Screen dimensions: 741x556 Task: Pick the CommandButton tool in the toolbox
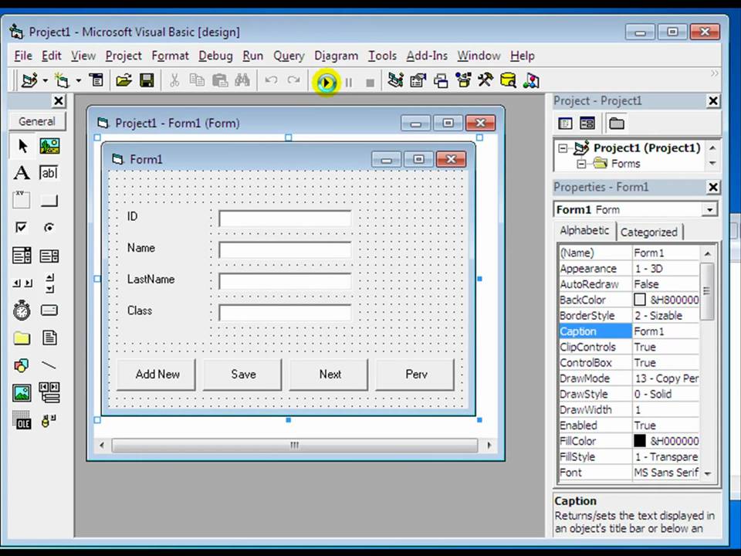49,200
